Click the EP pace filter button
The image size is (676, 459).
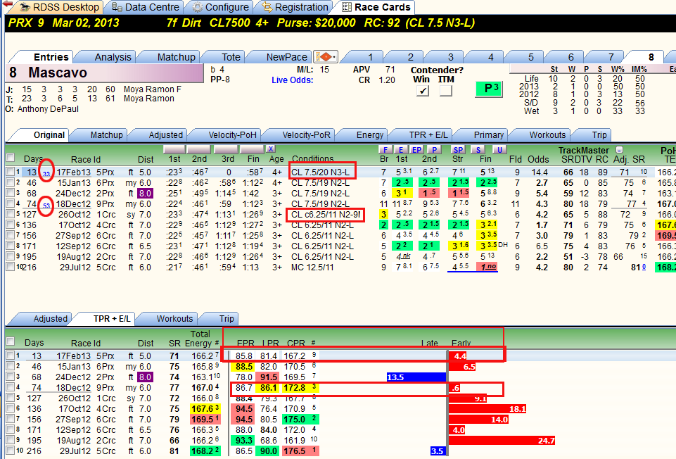click(416, 150)
